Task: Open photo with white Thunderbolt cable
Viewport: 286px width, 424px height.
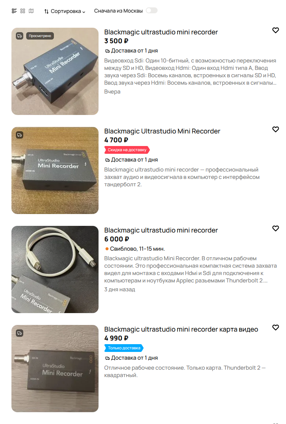Action: click(55, 269)
